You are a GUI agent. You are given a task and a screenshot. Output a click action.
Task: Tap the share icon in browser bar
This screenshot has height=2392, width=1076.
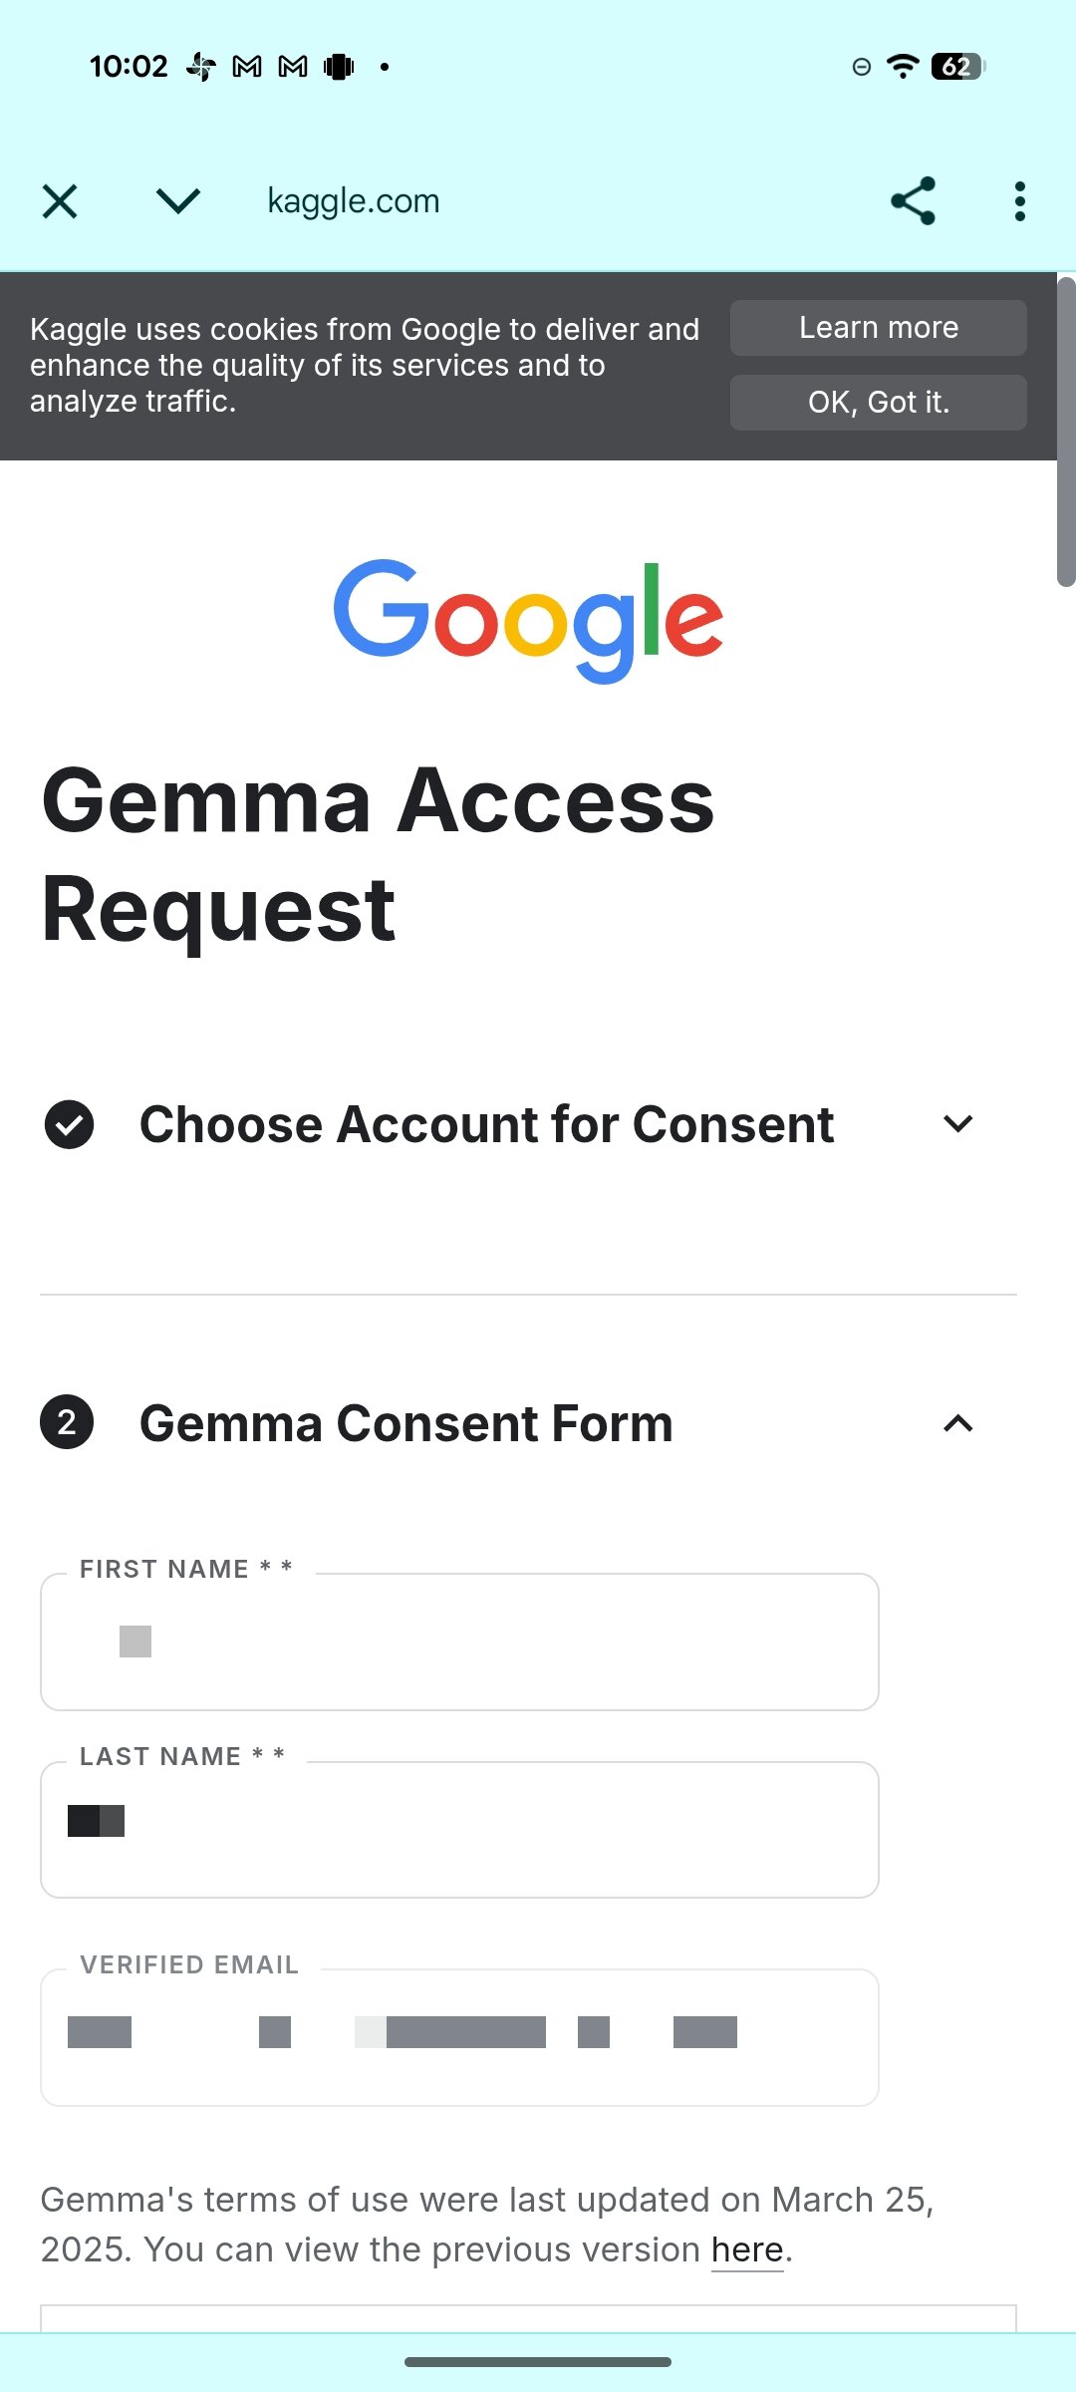point(913,201)
